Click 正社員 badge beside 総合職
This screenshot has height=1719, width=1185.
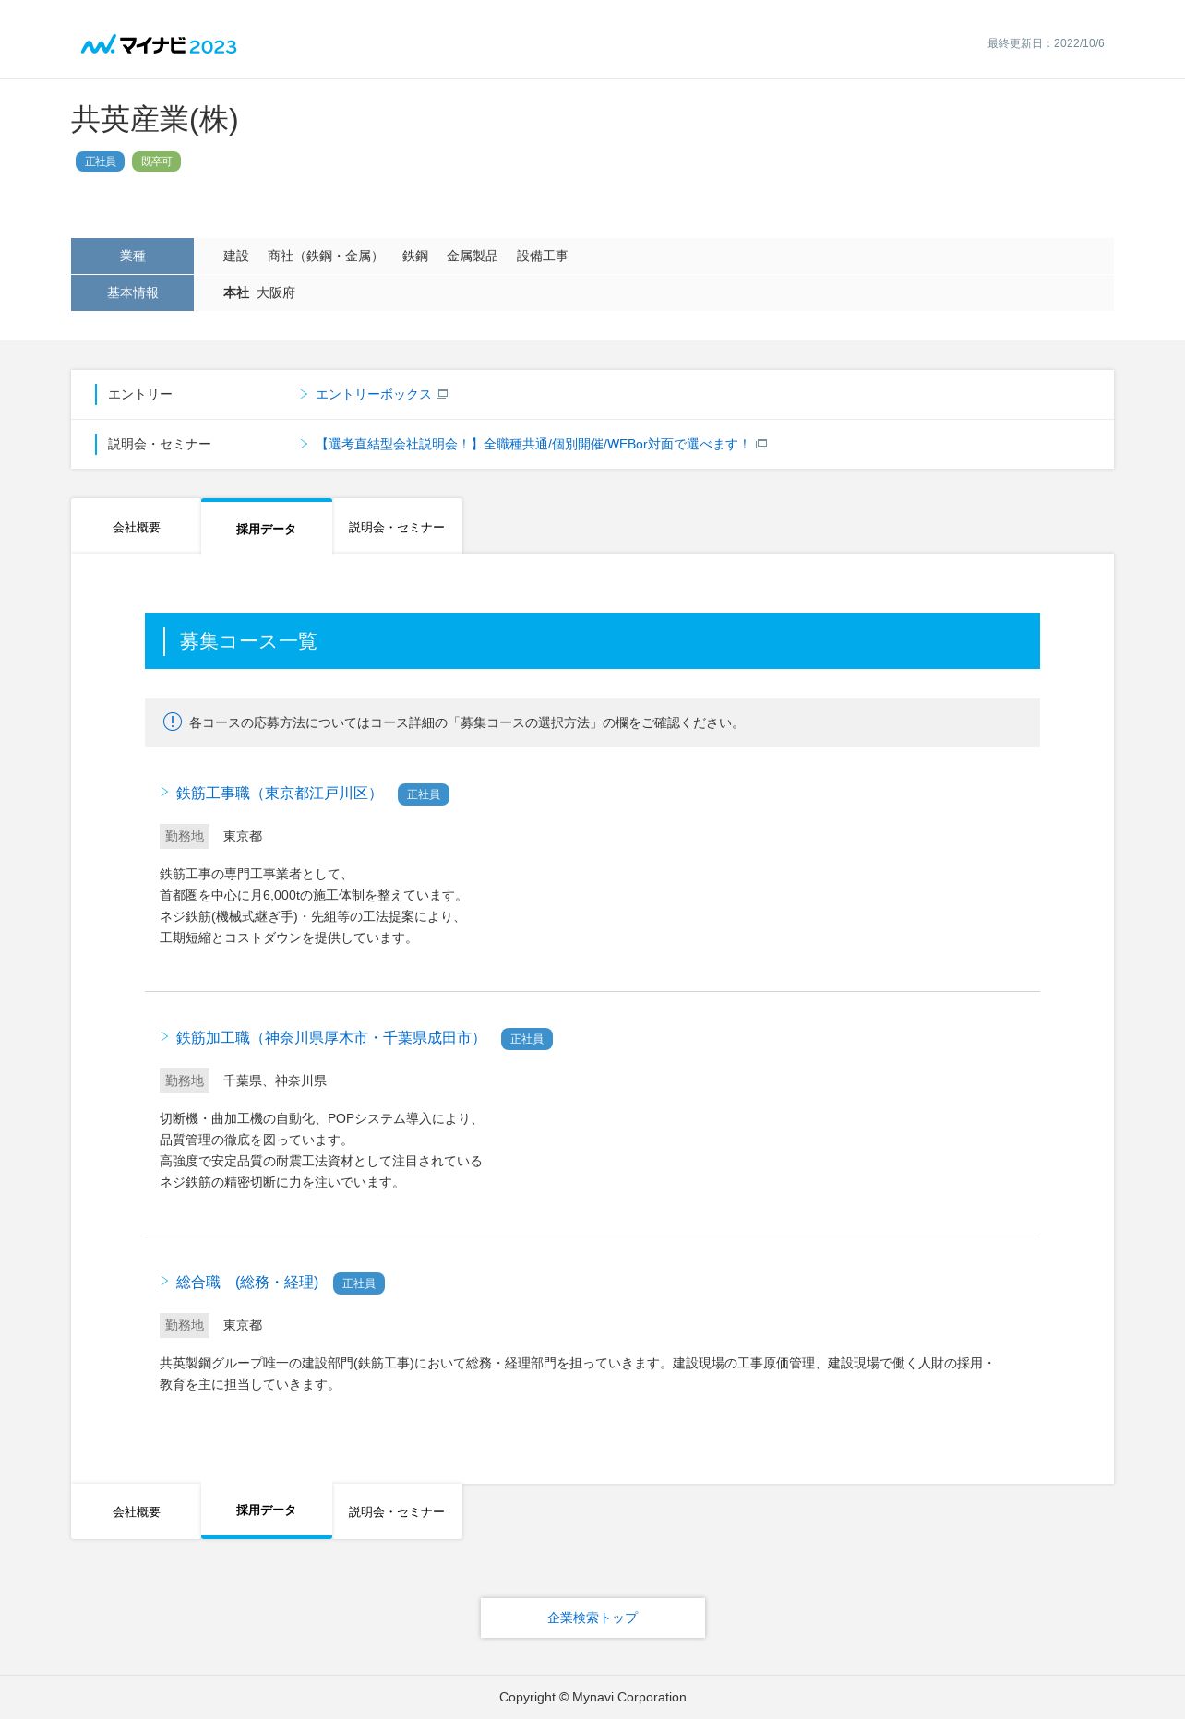(359, 1283)
